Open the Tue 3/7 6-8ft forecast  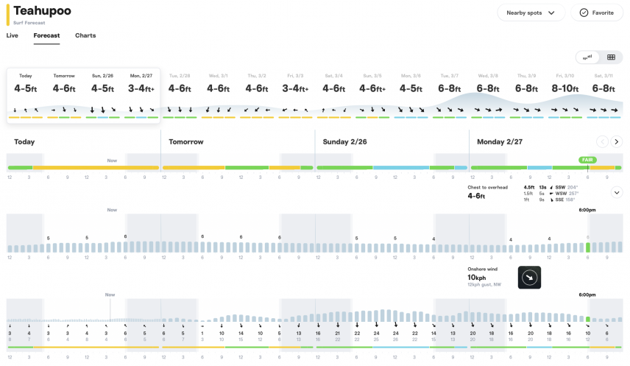[x=450, y=96]
